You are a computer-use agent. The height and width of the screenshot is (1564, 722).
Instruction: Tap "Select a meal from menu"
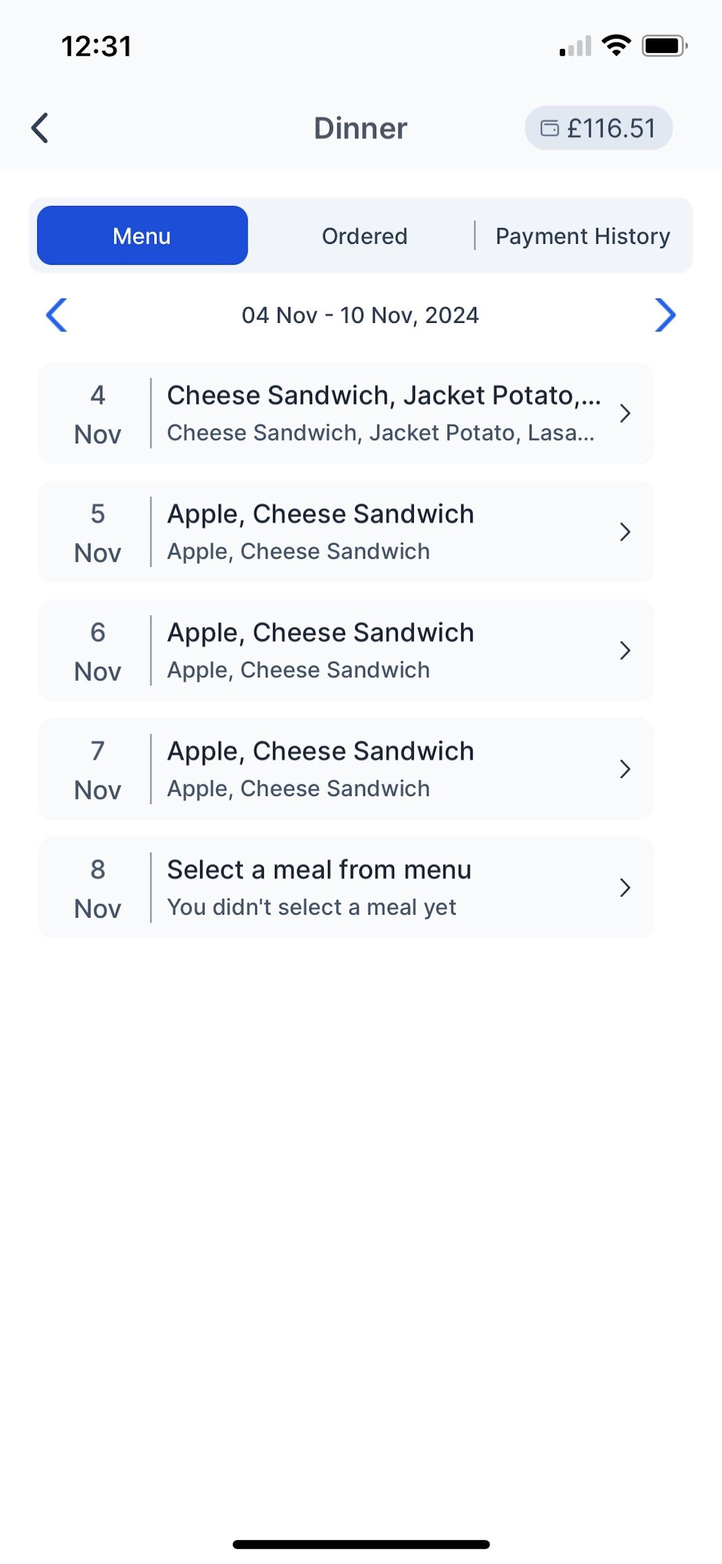coord(319,869)
